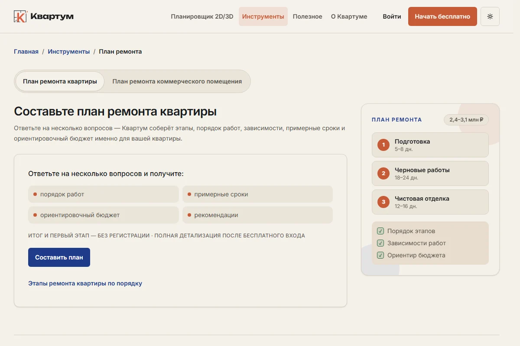This screenshot has width=520, height=346.
Task: Switch to План ремонта коммерческого помещения tab
Action: [177, 81]
